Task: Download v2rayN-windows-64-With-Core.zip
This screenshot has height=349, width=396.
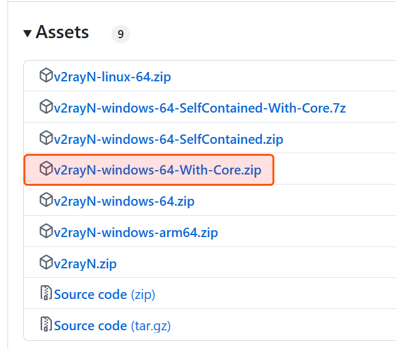Action: click(x=157, y=169)
